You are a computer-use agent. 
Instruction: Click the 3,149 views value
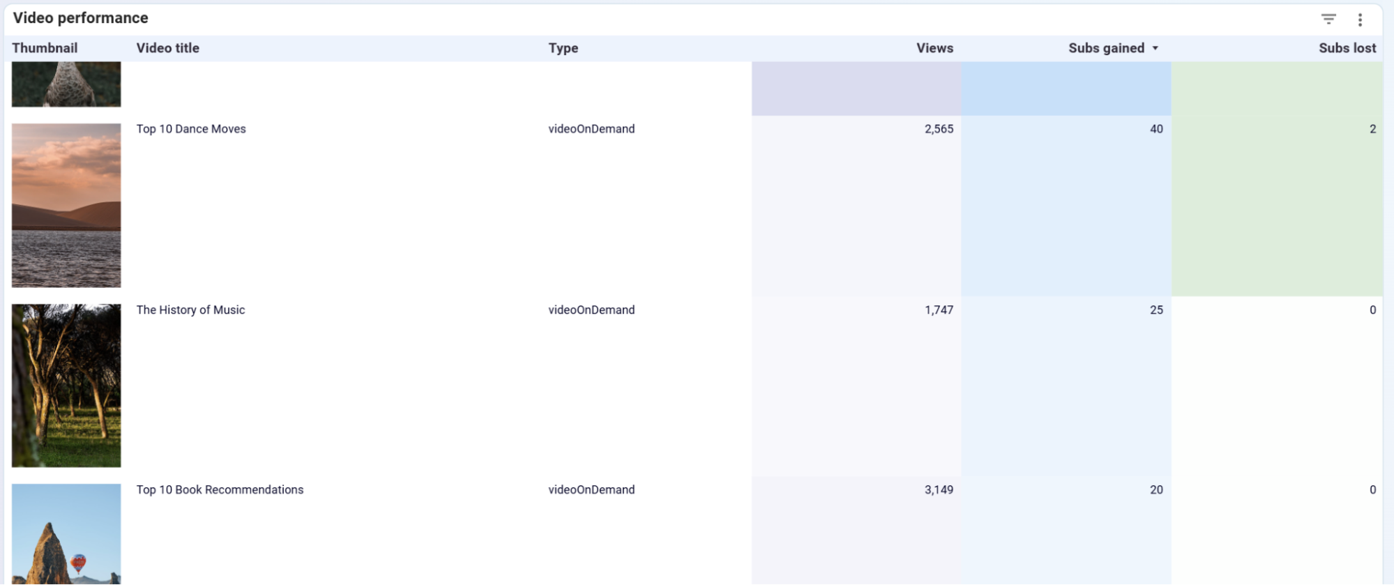point(939,490)
